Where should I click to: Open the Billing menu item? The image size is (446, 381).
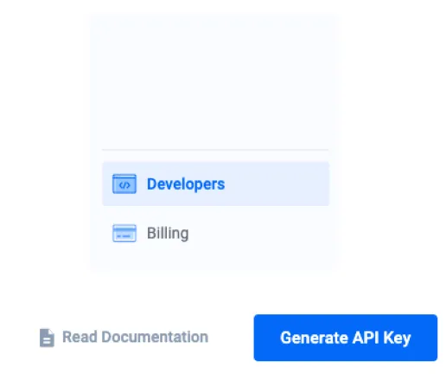(x=215, y=233)
